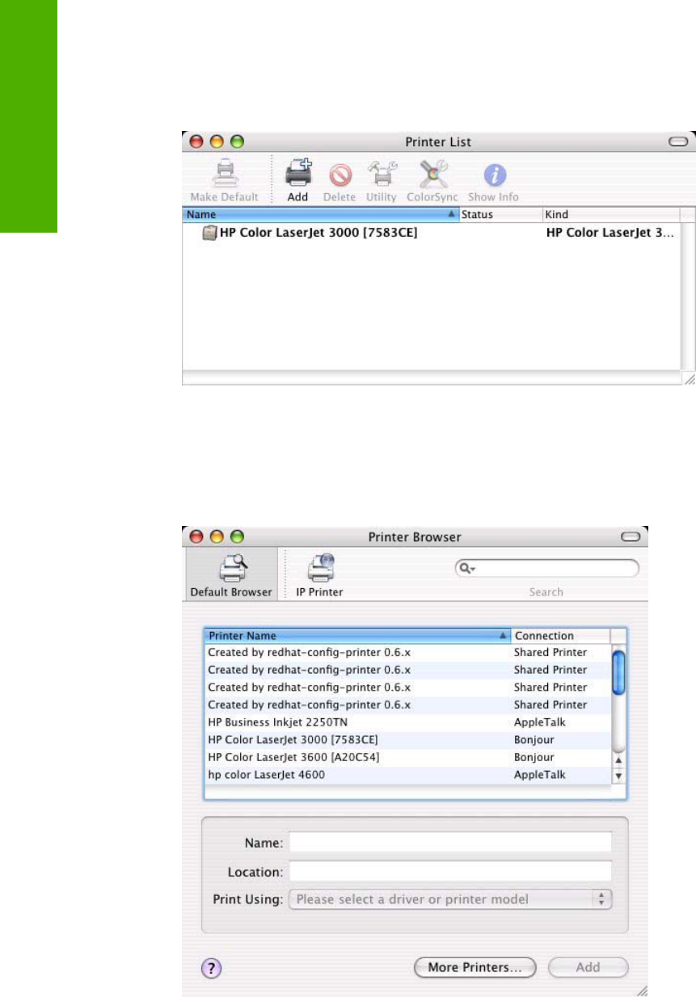
Task: Click the More Printers button
Action: coord(476,968)
